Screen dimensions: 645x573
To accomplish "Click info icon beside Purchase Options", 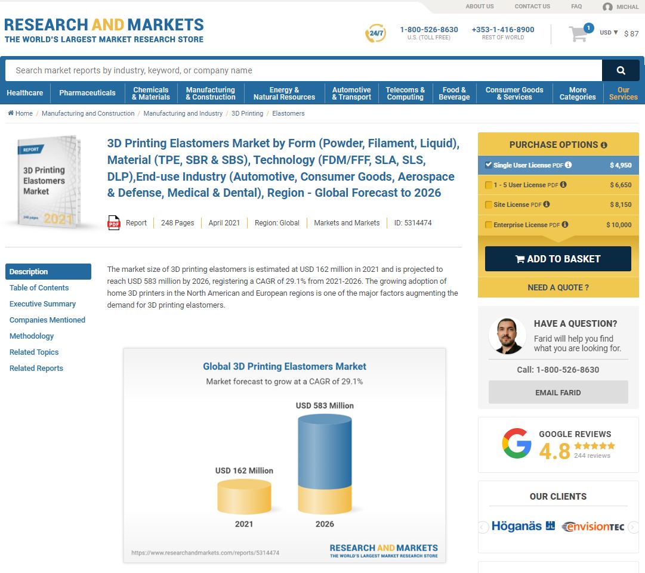I will (x=604, y=145).
